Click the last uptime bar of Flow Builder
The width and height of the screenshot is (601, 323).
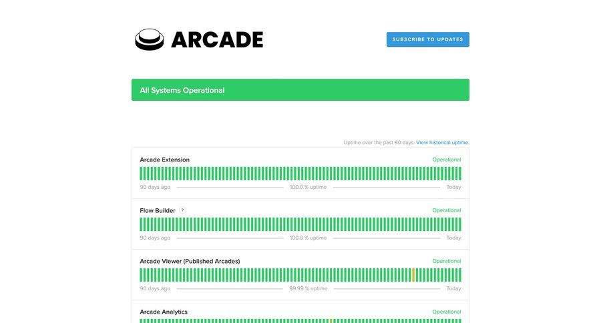click(x=460, y=224)
